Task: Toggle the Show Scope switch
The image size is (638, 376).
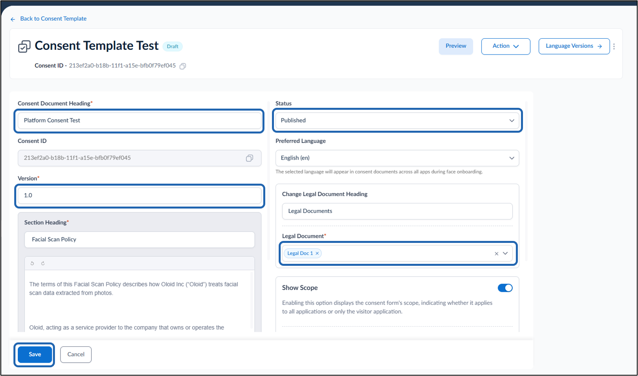Action: pyautogui.click(x=505, y=288)
